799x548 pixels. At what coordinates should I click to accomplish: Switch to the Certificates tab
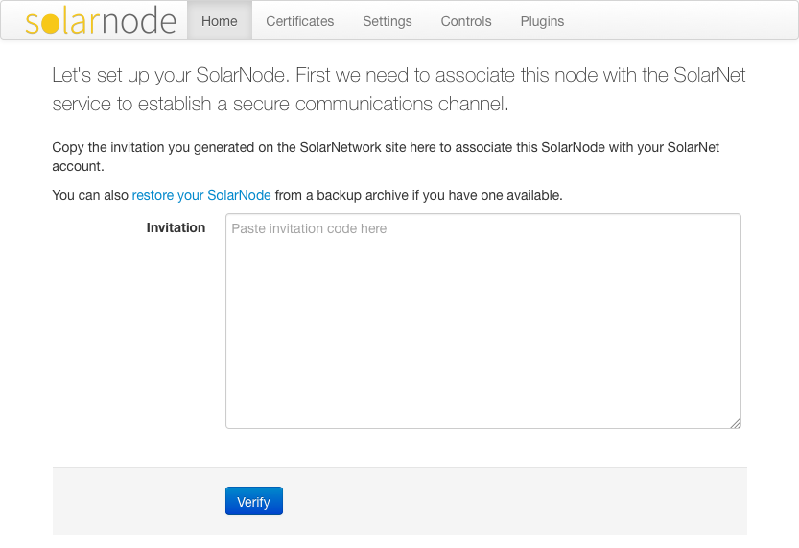(x=299, y=21)
